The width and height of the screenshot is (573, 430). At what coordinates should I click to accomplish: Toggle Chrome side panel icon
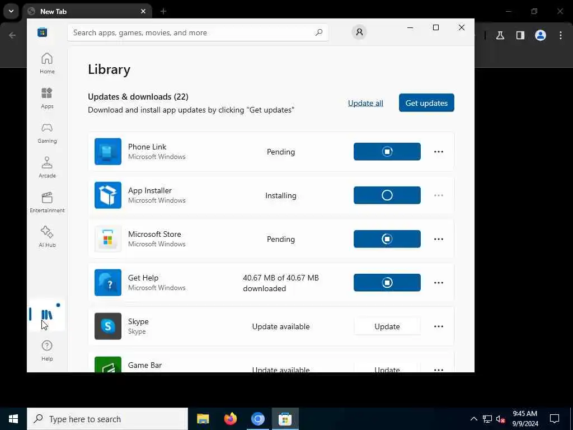pyautogui.click(x=520, y=35)
